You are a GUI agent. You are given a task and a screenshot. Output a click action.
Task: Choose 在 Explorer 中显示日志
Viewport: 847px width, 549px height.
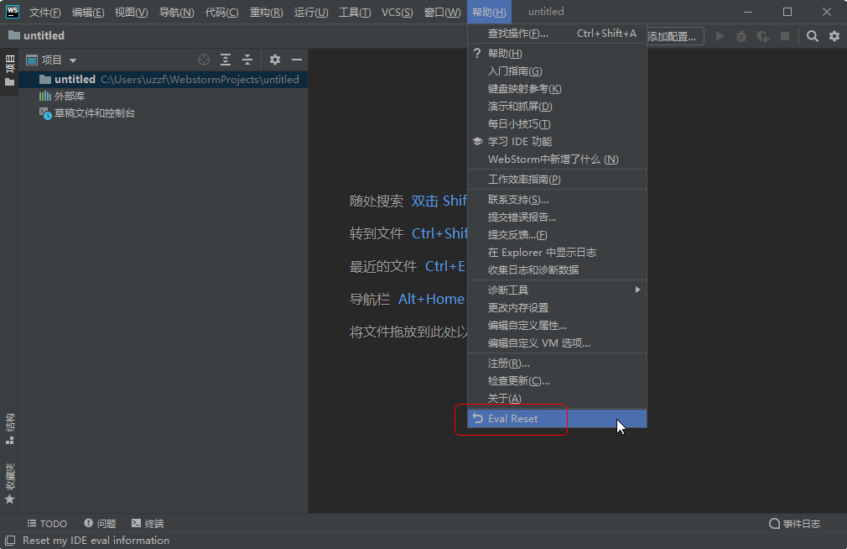click(x=557, y=253)
